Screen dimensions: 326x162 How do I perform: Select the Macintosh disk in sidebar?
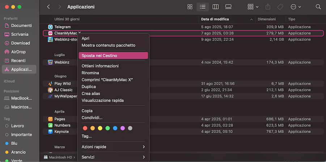click(19, 107)
